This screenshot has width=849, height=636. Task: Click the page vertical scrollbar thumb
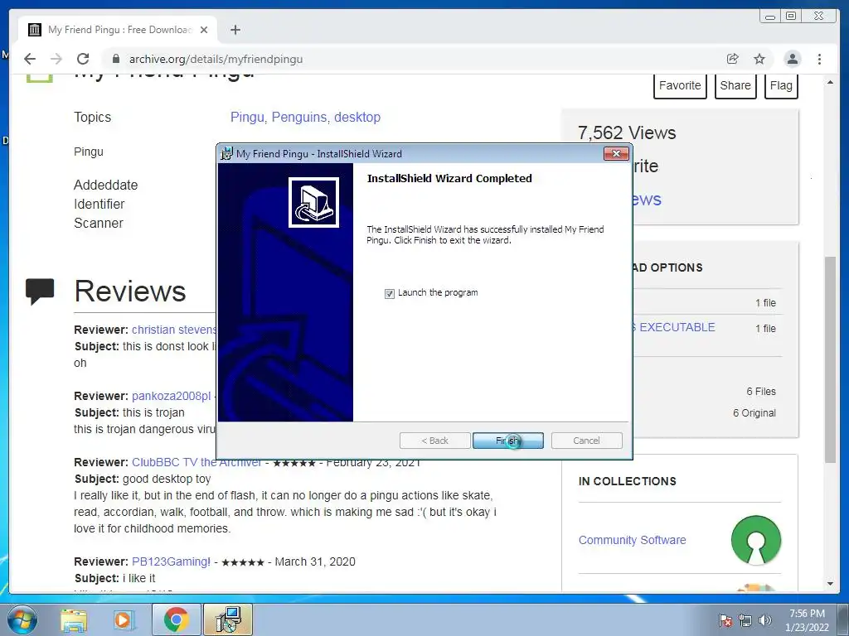click(831, 359)
